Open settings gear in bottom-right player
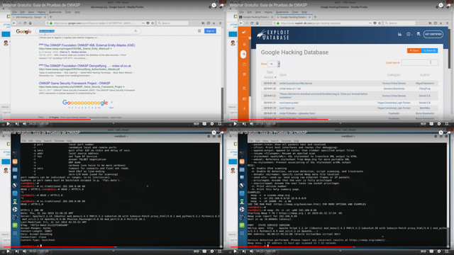Viewport: 454px width, 255px height. tap(439, 251)
